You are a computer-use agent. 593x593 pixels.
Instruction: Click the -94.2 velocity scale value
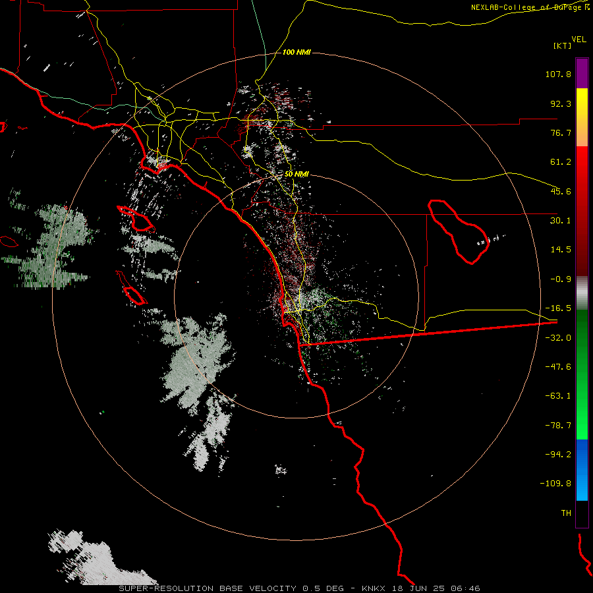(x=558, y=455)
